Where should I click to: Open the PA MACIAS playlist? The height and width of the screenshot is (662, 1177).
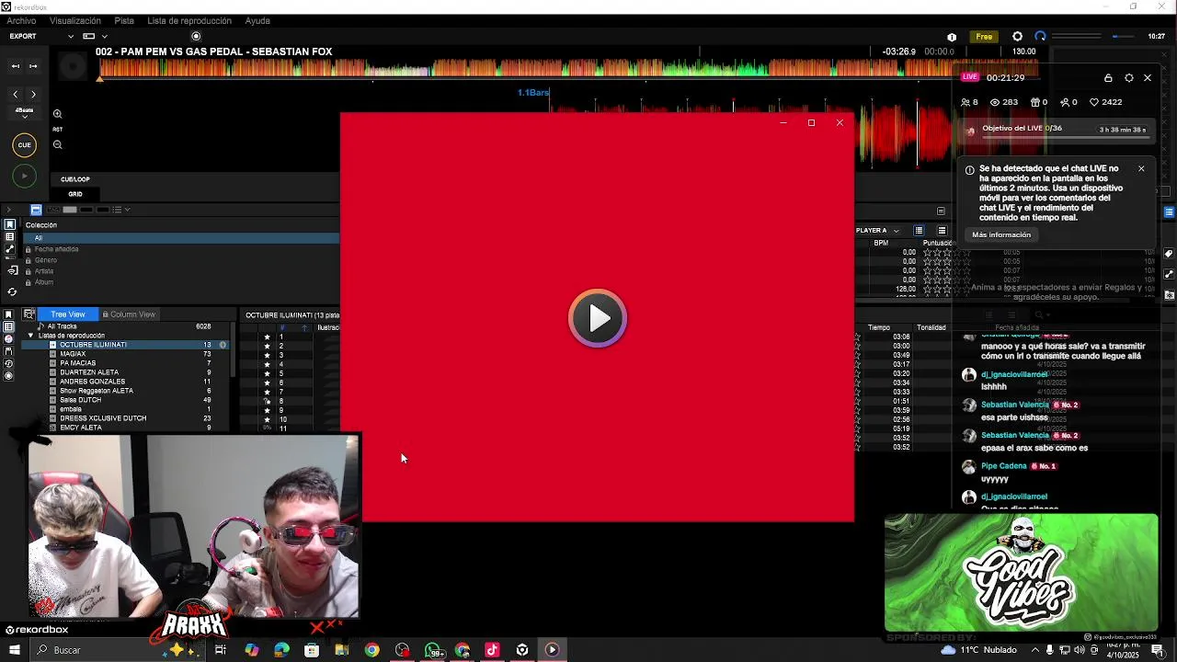[x=78, y=363]
